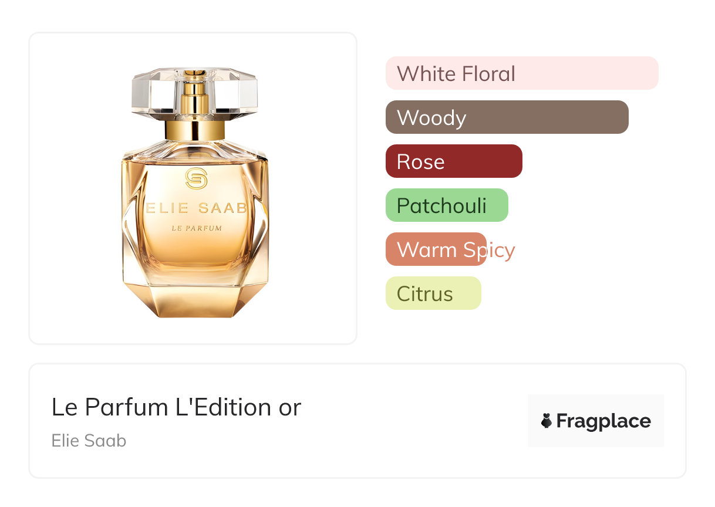Click the ES monogram on the bottle
The width and height of the screenshot is (715, 507).
(x=196, y=178)
